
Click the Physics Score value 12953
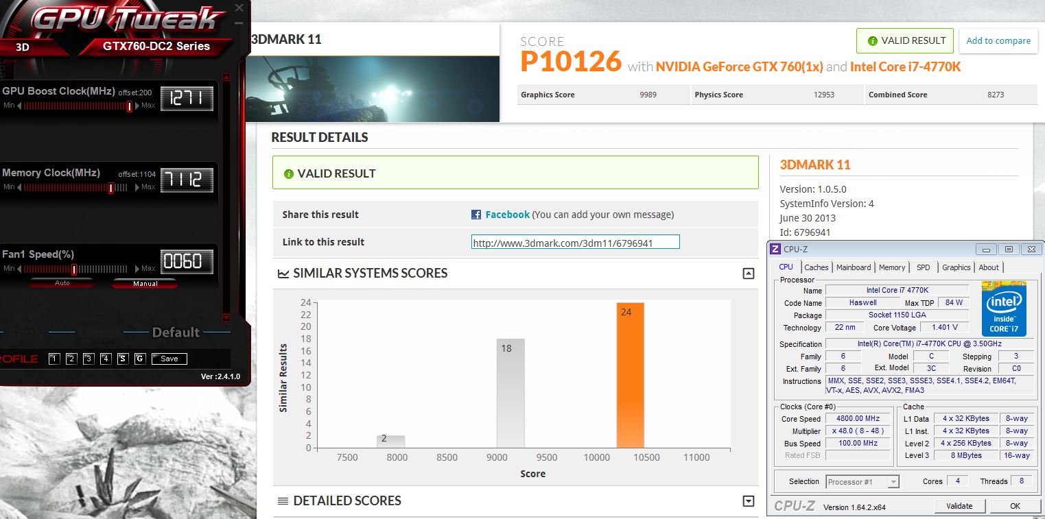click(824, 95)
